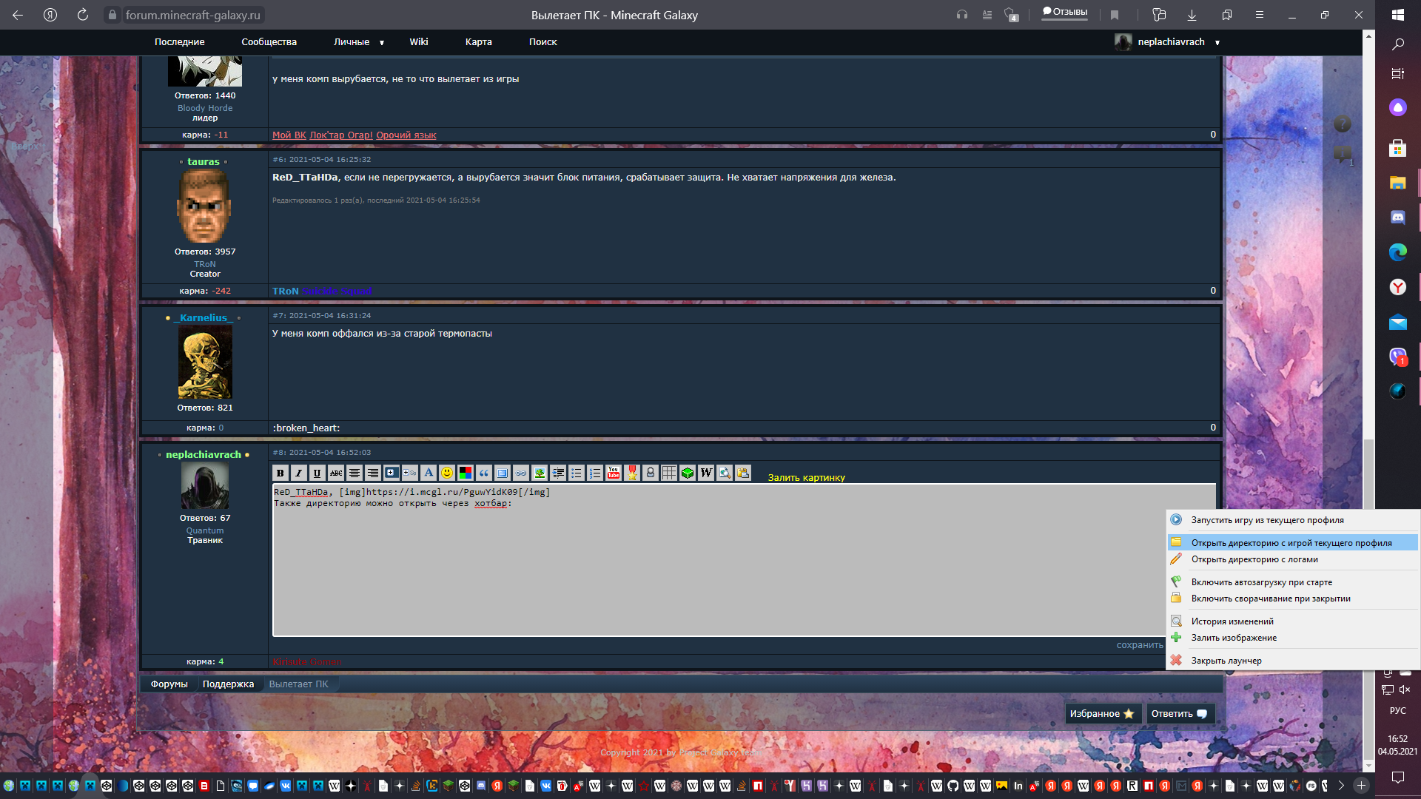The image size is (1421, 799).
Task: Insert a table with the grid icon
Action: (669, 473)
